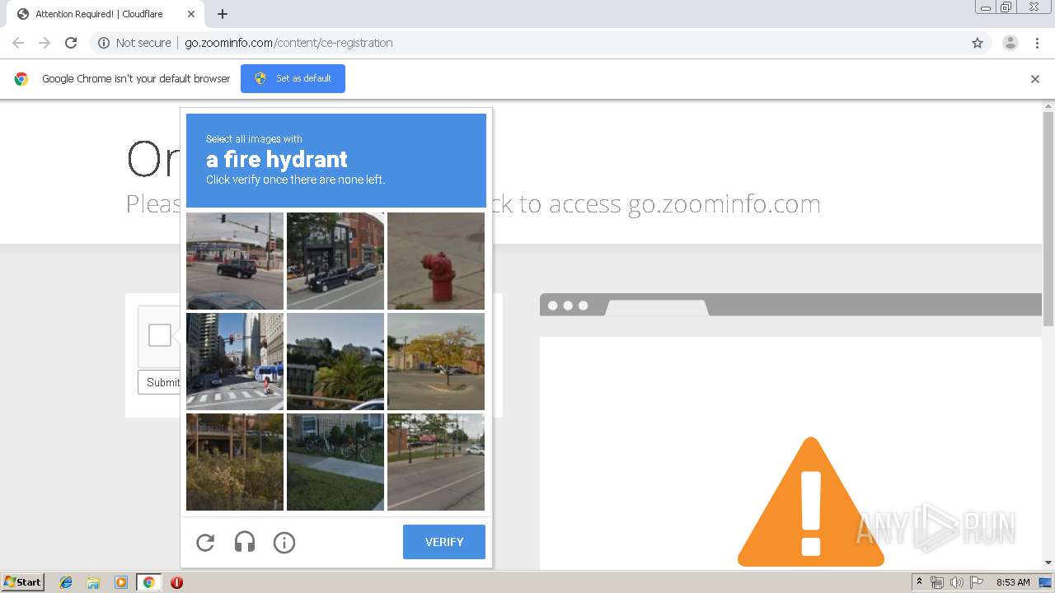The image size is (1055, 593).
Task: Open the Chrome profile avatar menu
Action: point(1010,43)
